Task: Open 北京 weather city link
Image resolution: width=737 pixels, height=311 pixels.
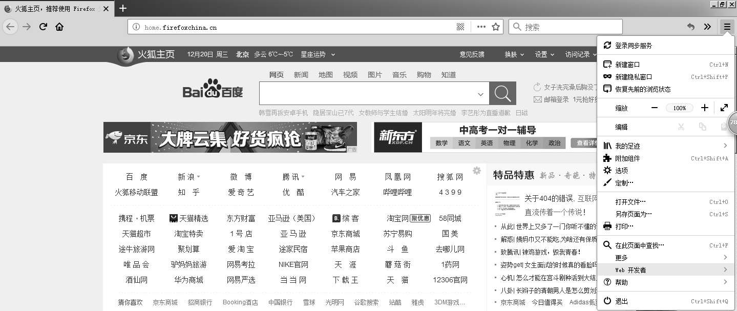Action: pyautogui.click(x=242, y=54)
